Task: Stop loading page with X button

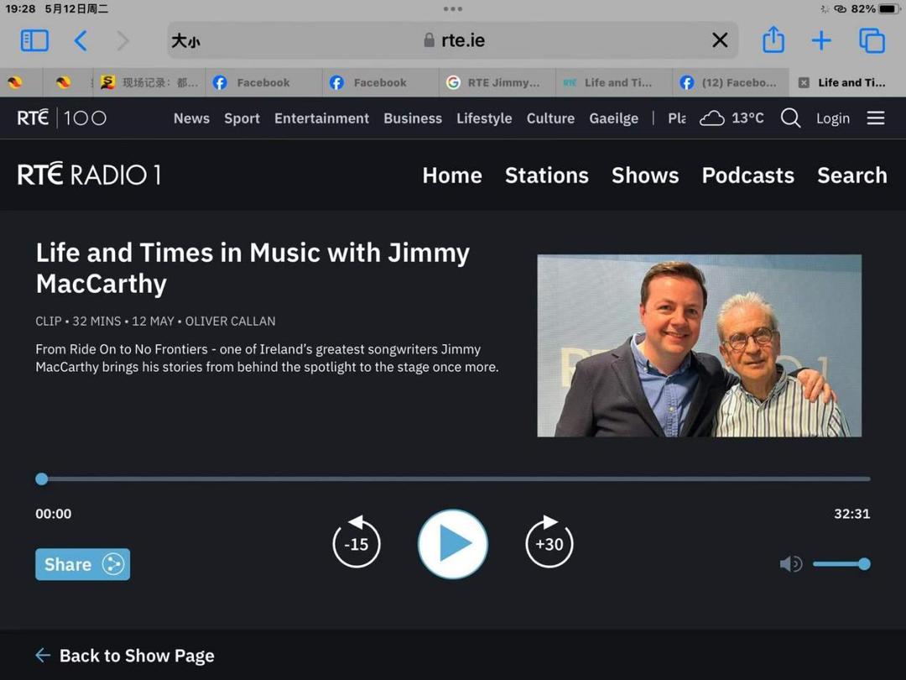Action: coord(720,40)
